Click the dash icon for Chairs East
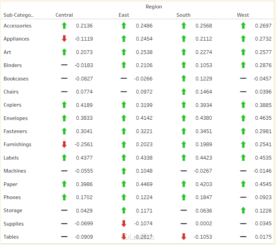This screenshot has height=245, width=276. pyautogui.click(x=124, y=91)
